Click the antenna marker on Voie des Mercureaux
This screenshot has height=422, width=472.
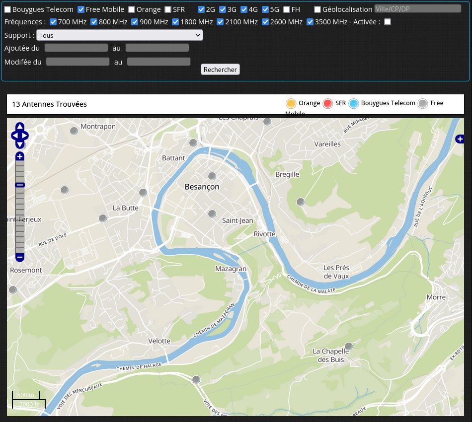(196, 380)
